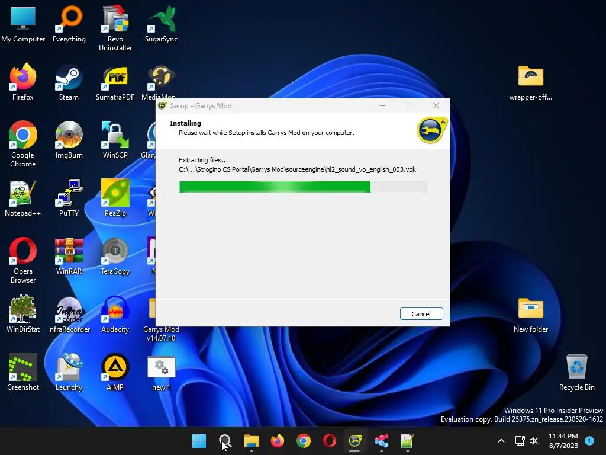Select the ImgBurn desktop icon
Viewport: 606px width, 455px height.
[69, 140]
